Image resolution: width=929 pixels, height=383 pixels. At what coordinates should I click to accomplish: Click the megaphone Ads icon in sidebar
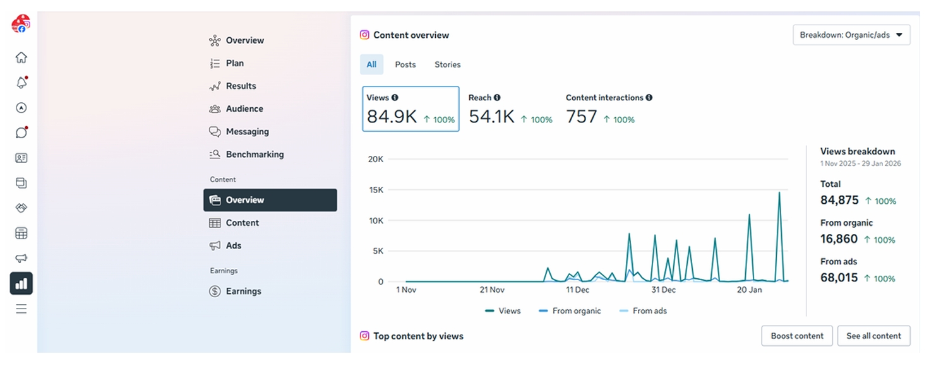[x=21, y=259]
